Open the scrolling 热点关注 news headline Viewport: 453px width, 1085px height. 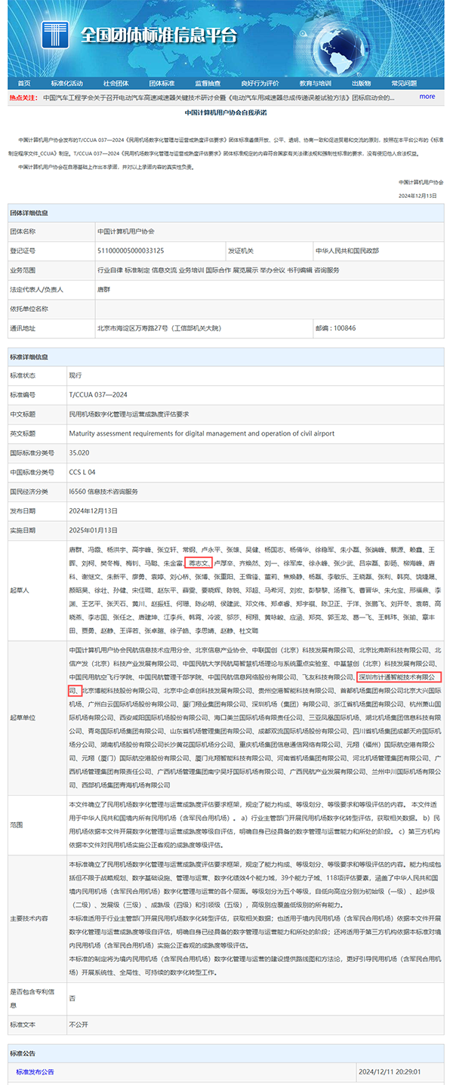219,97
